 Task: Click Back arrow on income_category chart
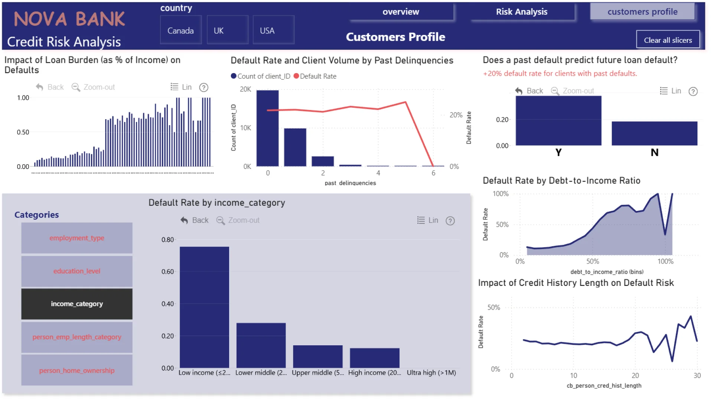coord(184,220)
